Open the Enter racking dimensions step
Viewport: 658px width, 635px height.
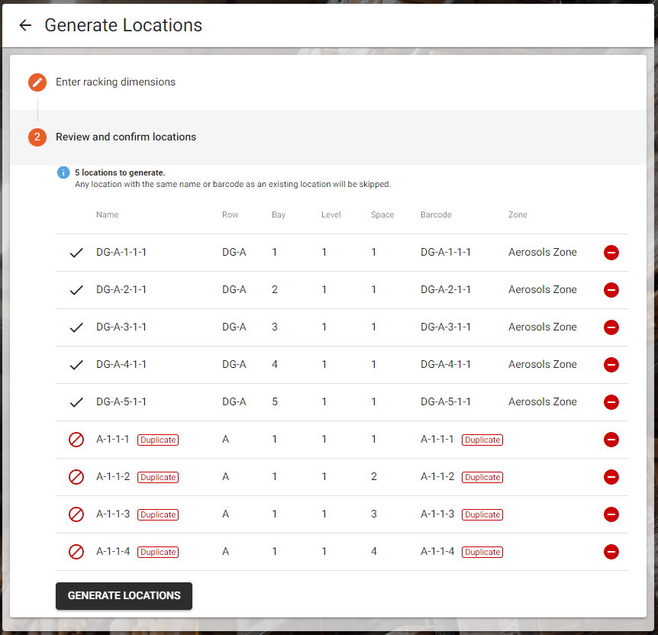[115, 82]
